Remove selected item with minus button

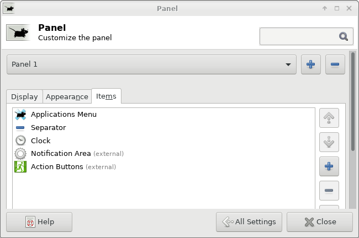point(329,191)
